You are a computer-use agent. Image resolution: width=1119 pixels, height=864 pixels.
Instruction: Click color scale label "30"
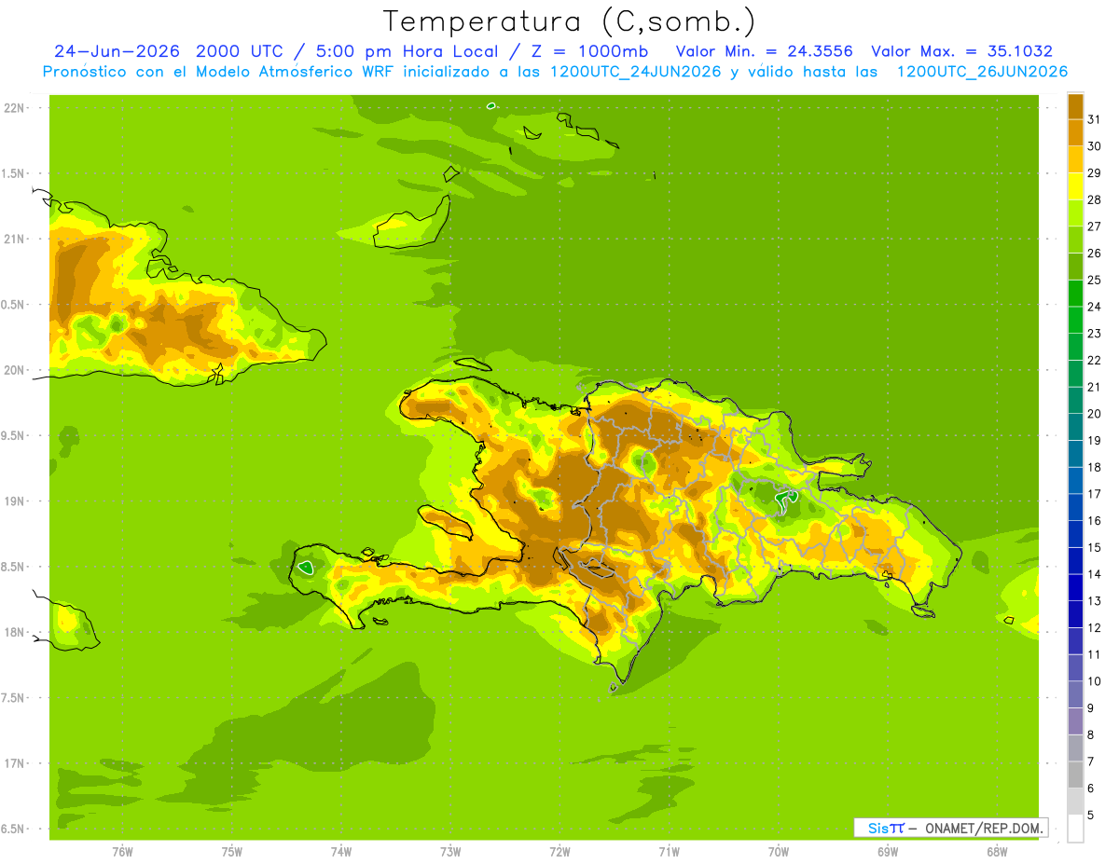pos(1094,146)
